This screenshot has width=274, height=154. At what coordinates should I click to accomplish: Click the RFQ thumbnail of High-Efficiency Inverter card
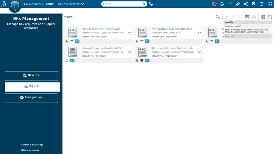(72, 32)
